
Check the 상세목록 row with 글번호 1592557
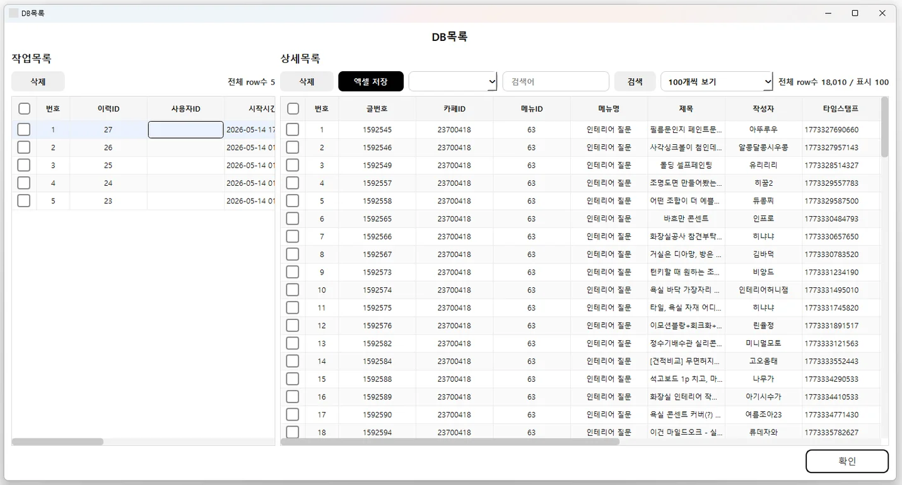293,183
